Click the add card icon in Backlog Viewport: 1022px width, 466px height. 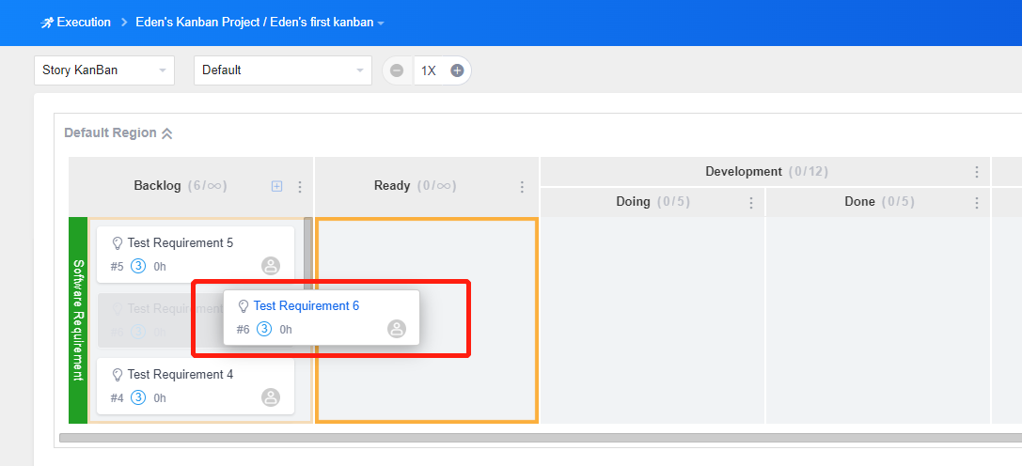coord(276,186)
